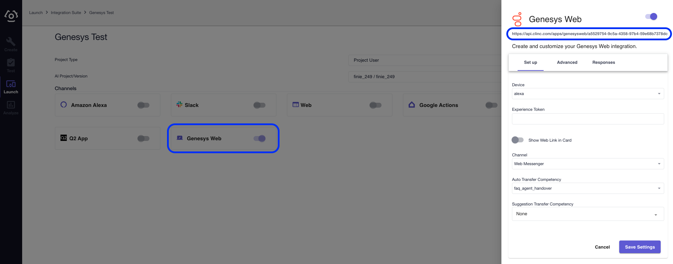Enable Show Web Link in Card

tap(518, 140)
